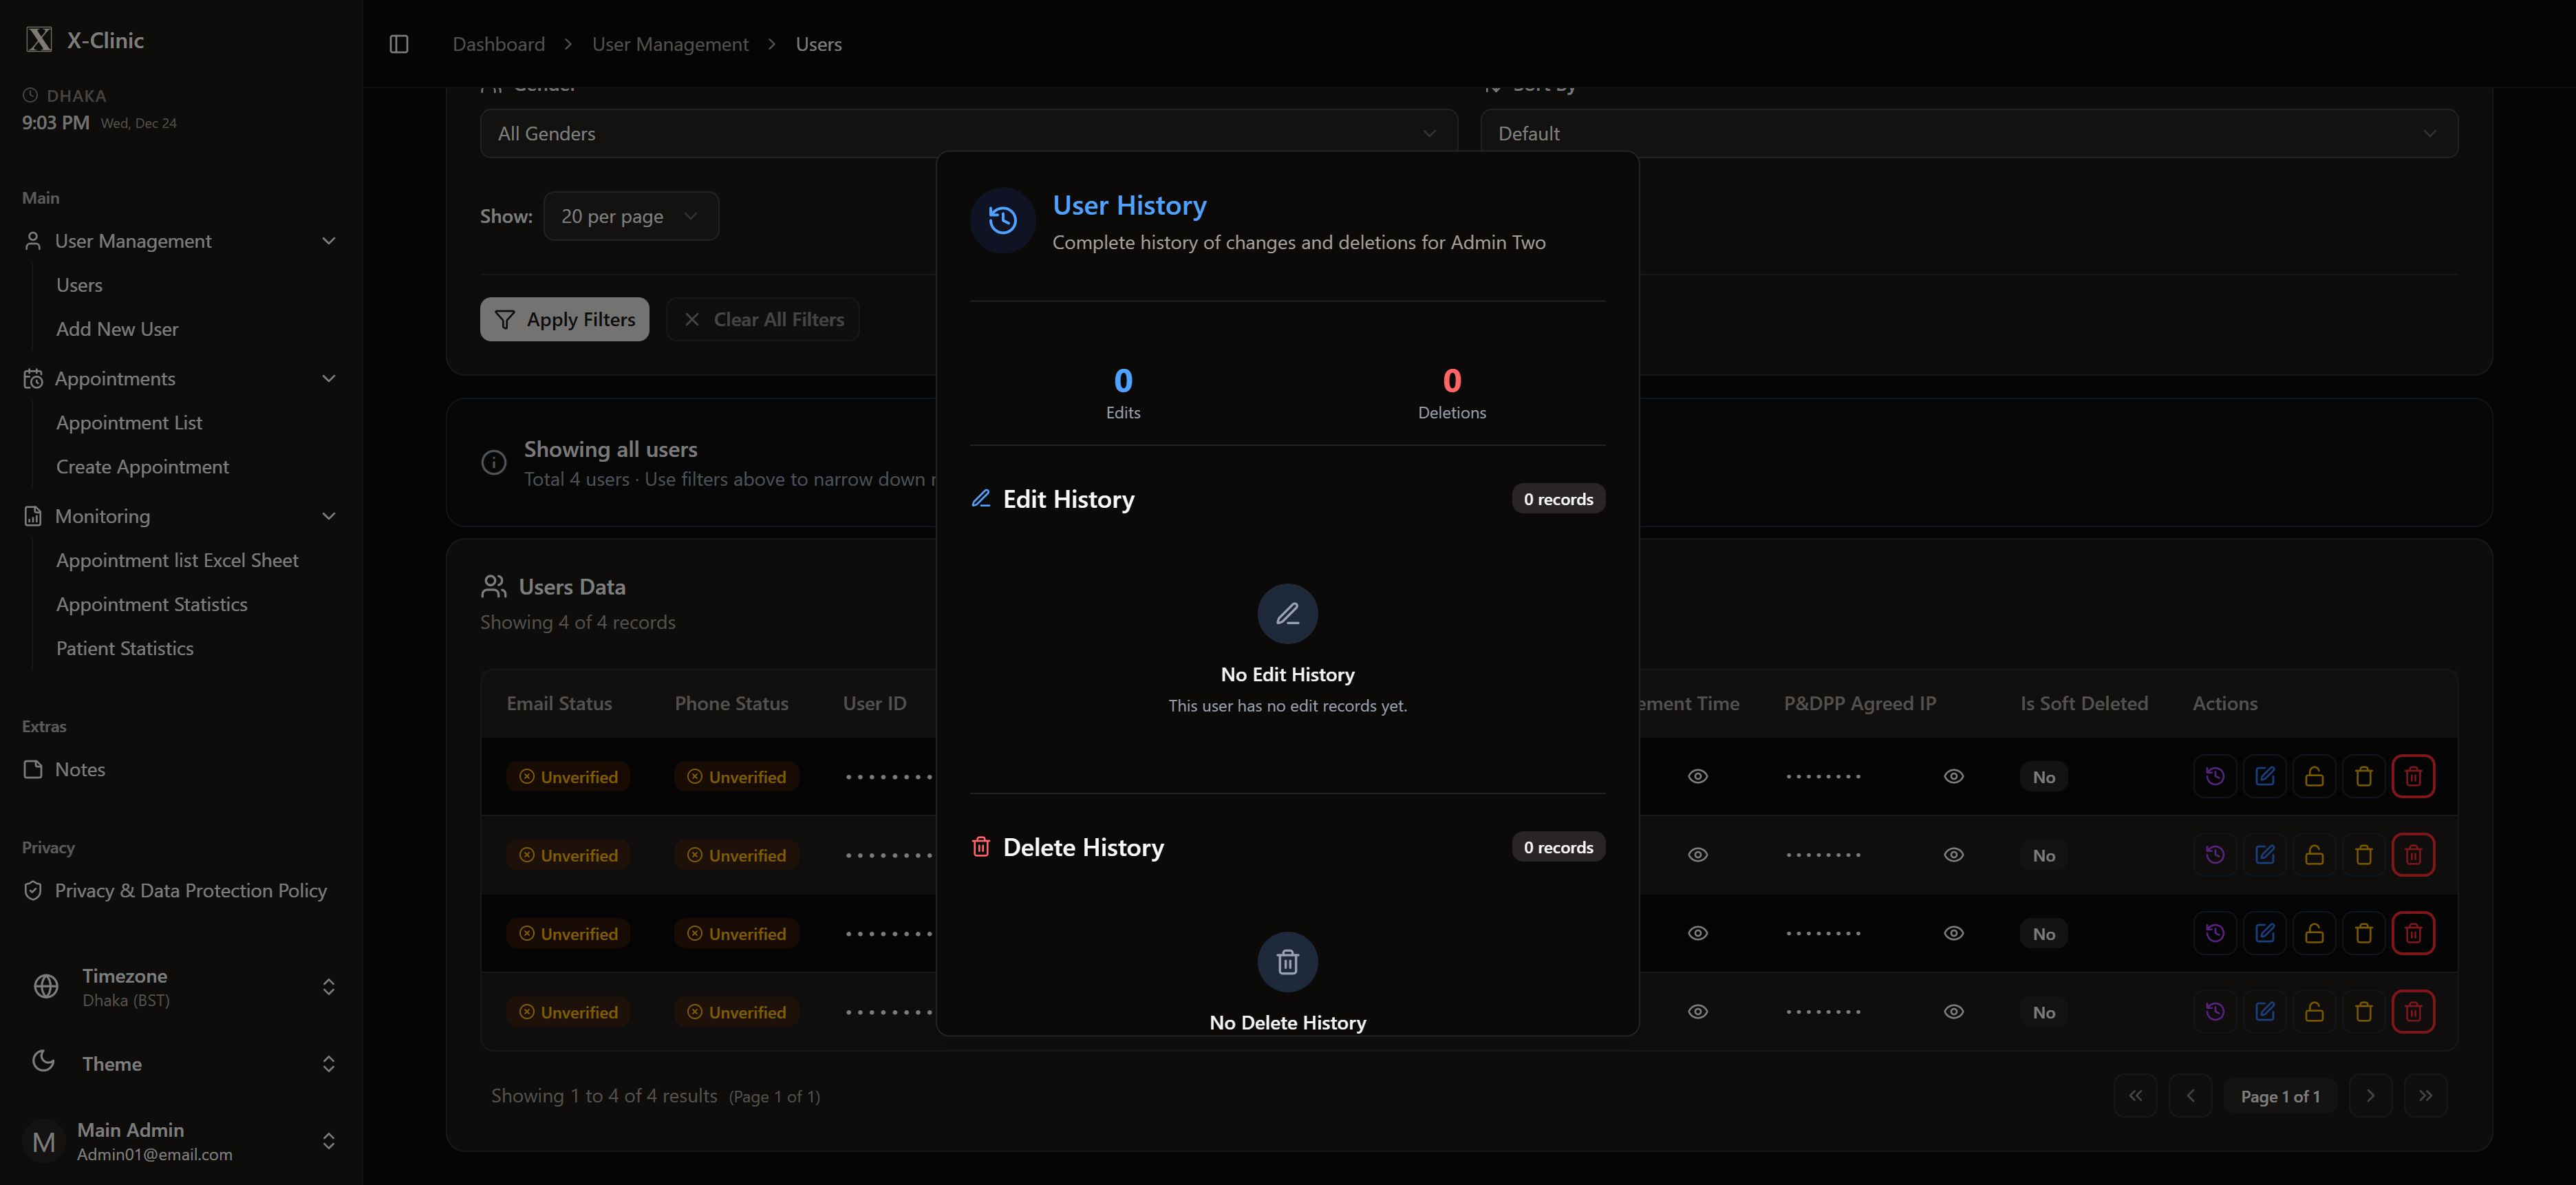Click the Dashboard breadcrumb link

tap(498, 44)
